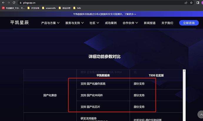Viewport: 203px width, 121px height.
Task: Click the table scrollbar up arrow
Action: click(x=184, y=71)
